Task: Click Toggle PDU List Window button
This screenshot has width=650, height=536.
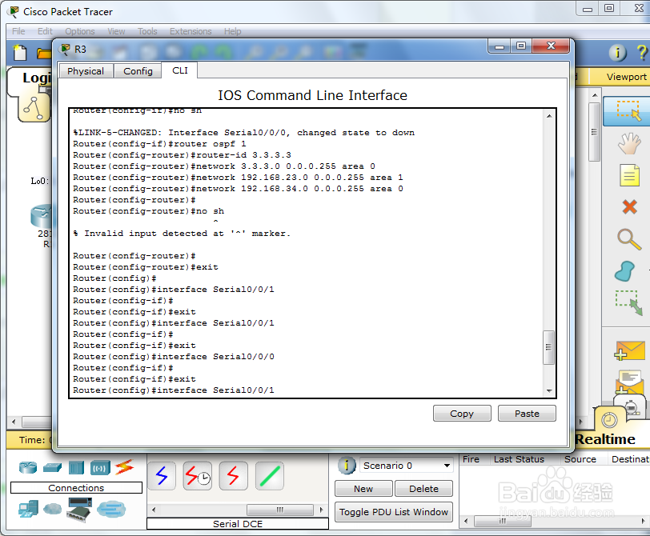Action: (393, 512)
